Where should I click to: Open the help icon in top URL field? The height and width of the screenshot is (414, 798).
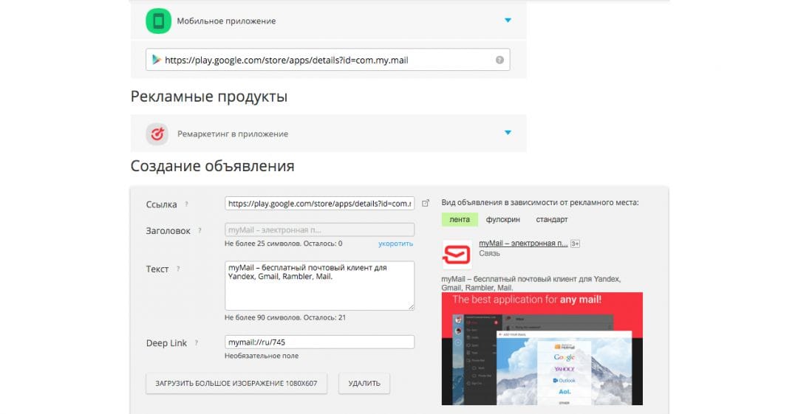[x=499, y=60]
